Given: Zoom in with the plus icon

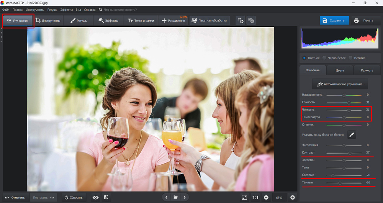Looking at the screenshot, I should [293, 197].
